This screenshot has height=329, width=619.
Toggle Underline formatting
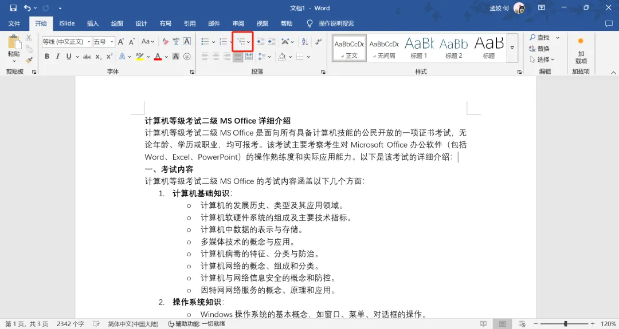[69, 57]
